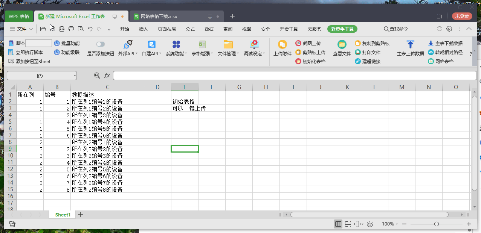Click the 查看文件 view file icon
Viewport: 481px width, 233px height.
point(342,45)
